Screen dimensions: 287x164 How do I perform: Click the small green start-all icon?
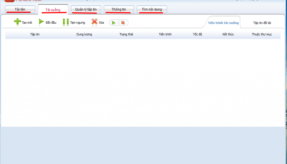(x=114, y=23)
